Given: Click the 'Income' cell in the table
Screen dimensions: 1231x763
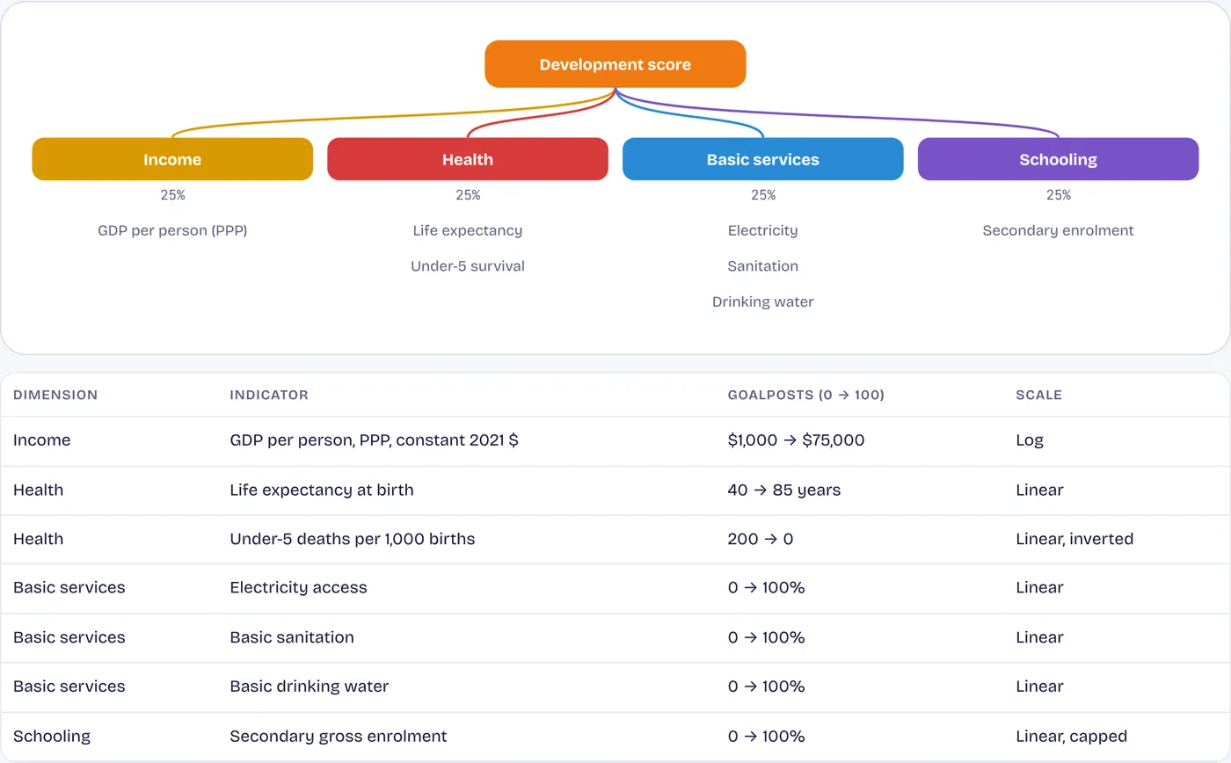Looking at the screenshot, I should pos(41,440).
